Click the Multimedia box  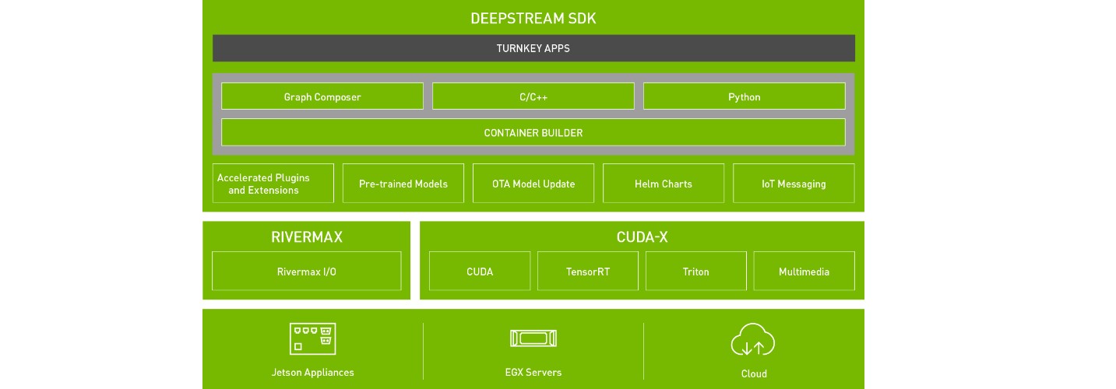pyautogui.click(x=804, y=272)
